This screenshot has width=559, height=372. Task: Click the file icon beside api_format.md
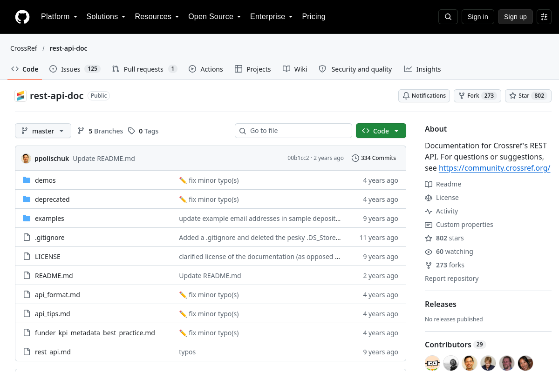27,294
